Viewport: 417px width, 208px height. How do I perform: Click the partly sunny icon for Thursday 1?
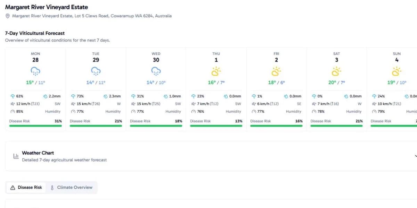[216, 72]
